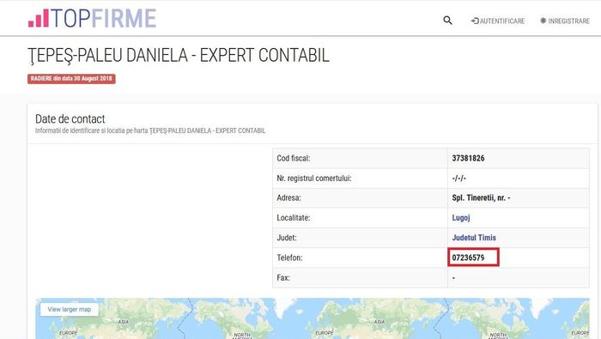
Task: Click the embedded world map
Action: point(313,318)
